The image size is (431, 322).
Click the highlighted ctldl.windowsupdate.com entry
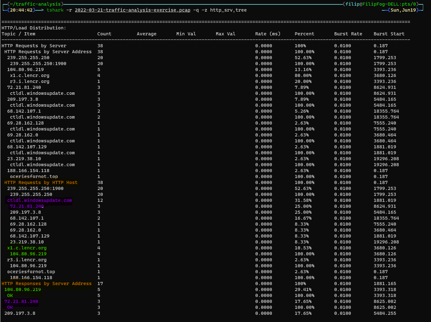[39, 200]
